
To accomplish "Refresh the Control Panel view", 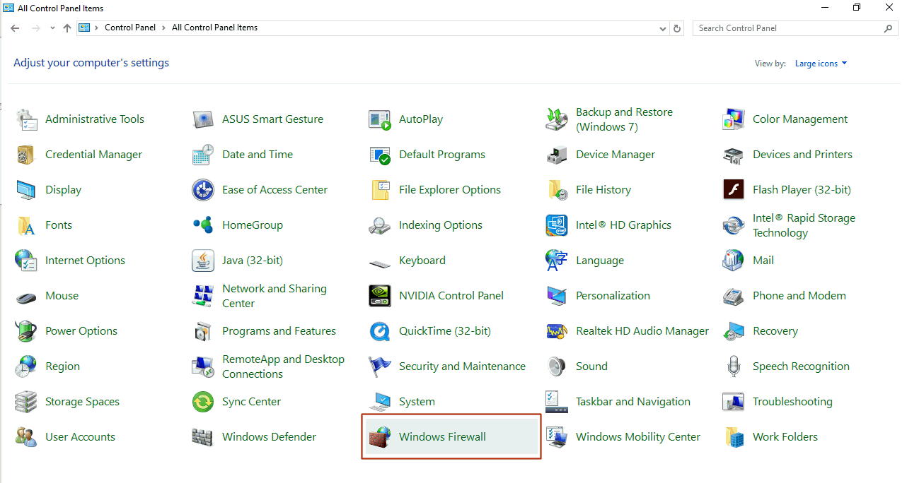I will (x=677, y=28).
